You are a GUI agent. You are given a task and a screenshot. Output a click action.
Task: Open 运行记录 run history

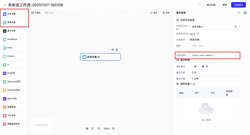point(211,5)
